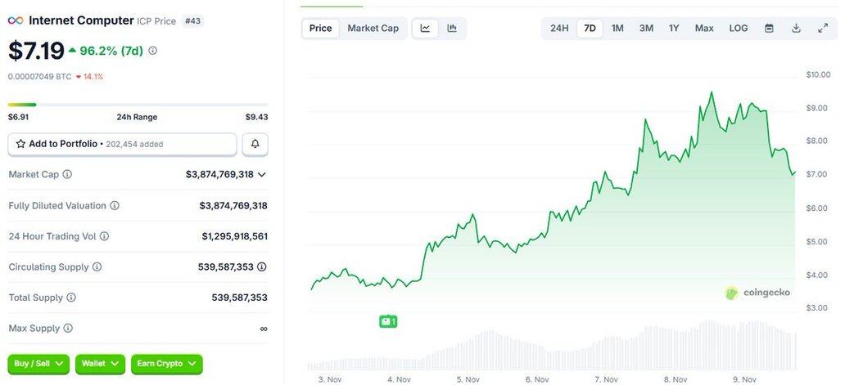Select the Price tab
845x385 pixels.
[x=321, y=28]
